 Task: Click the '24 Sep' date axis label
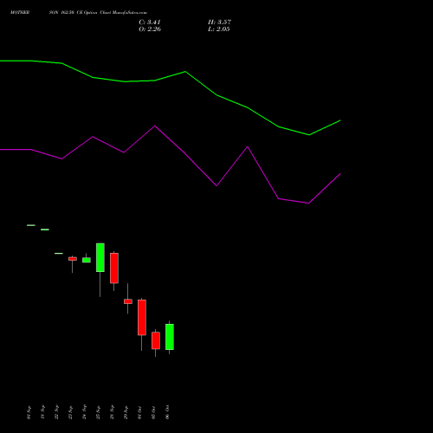click(84, 412)
